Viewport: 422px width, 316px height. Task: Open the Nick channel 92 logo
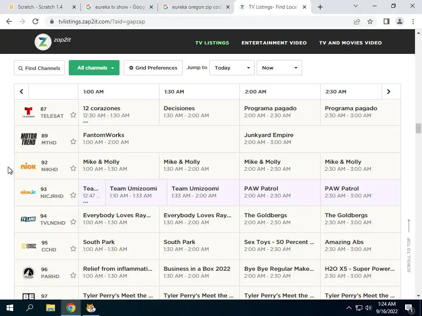tap(28, 166)
